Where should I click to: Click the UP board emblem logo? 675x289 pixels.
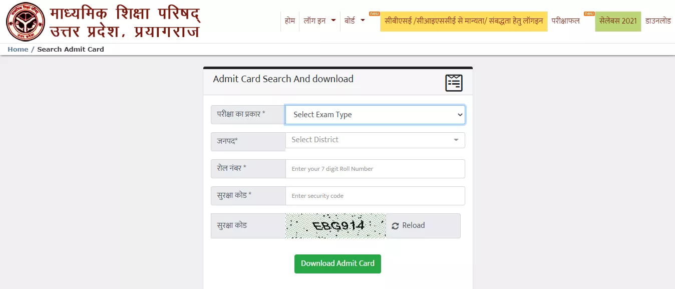26,22
